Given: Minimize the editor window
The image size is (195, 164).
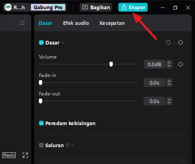Looking at the screenshot, I should pos(162,8).
